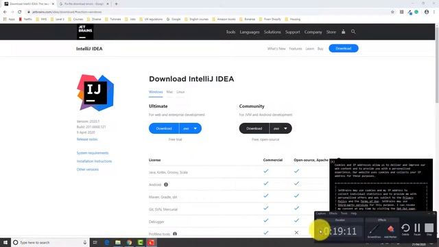Open a new browser tab with plus
This screenshot has width=439, height=247.
(x=116, y=4)
